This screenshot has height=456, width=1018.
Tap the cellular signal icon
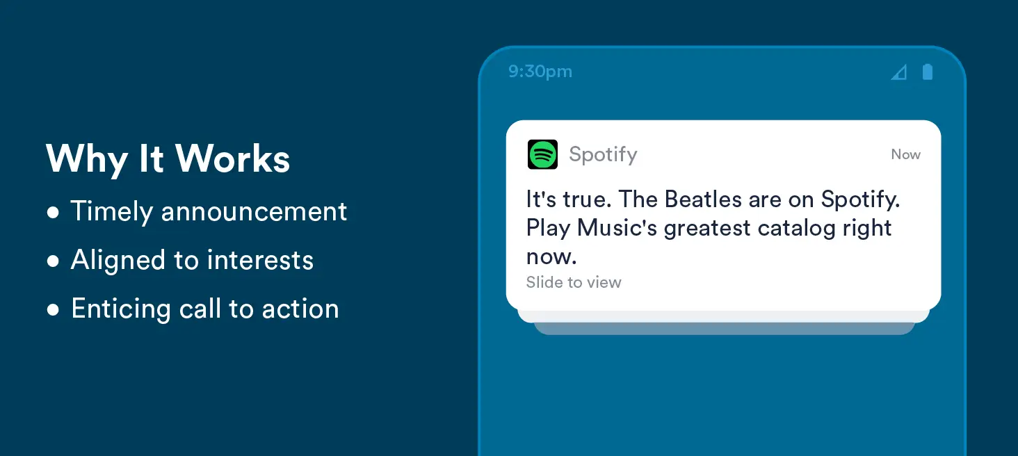point(899,72)
